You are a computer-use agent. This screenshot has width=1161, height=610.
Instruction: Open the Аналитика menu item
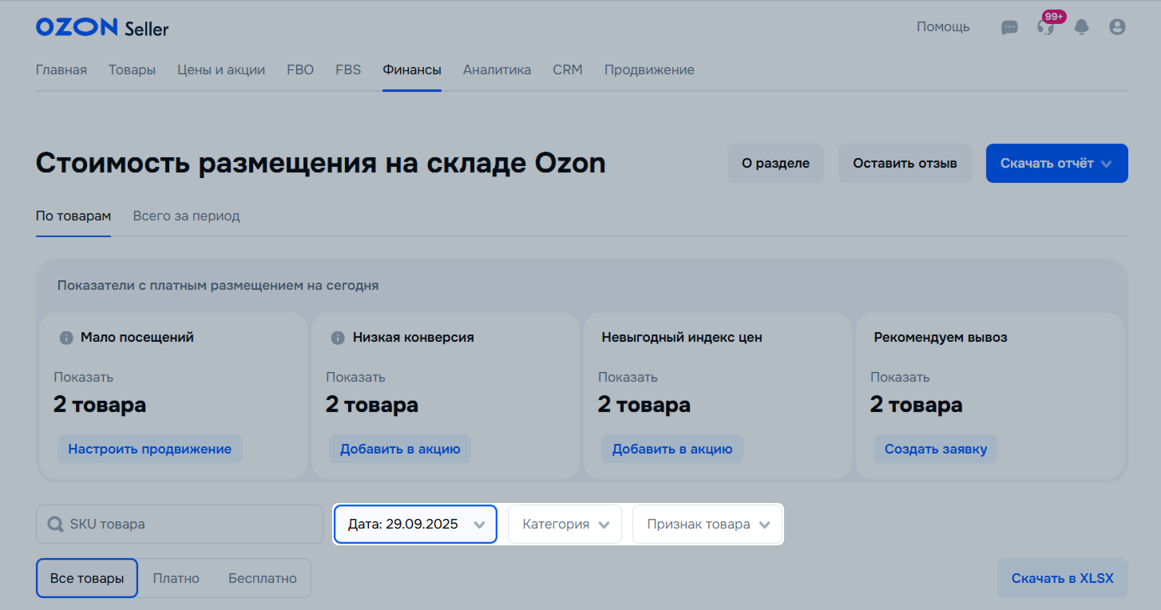497,70
